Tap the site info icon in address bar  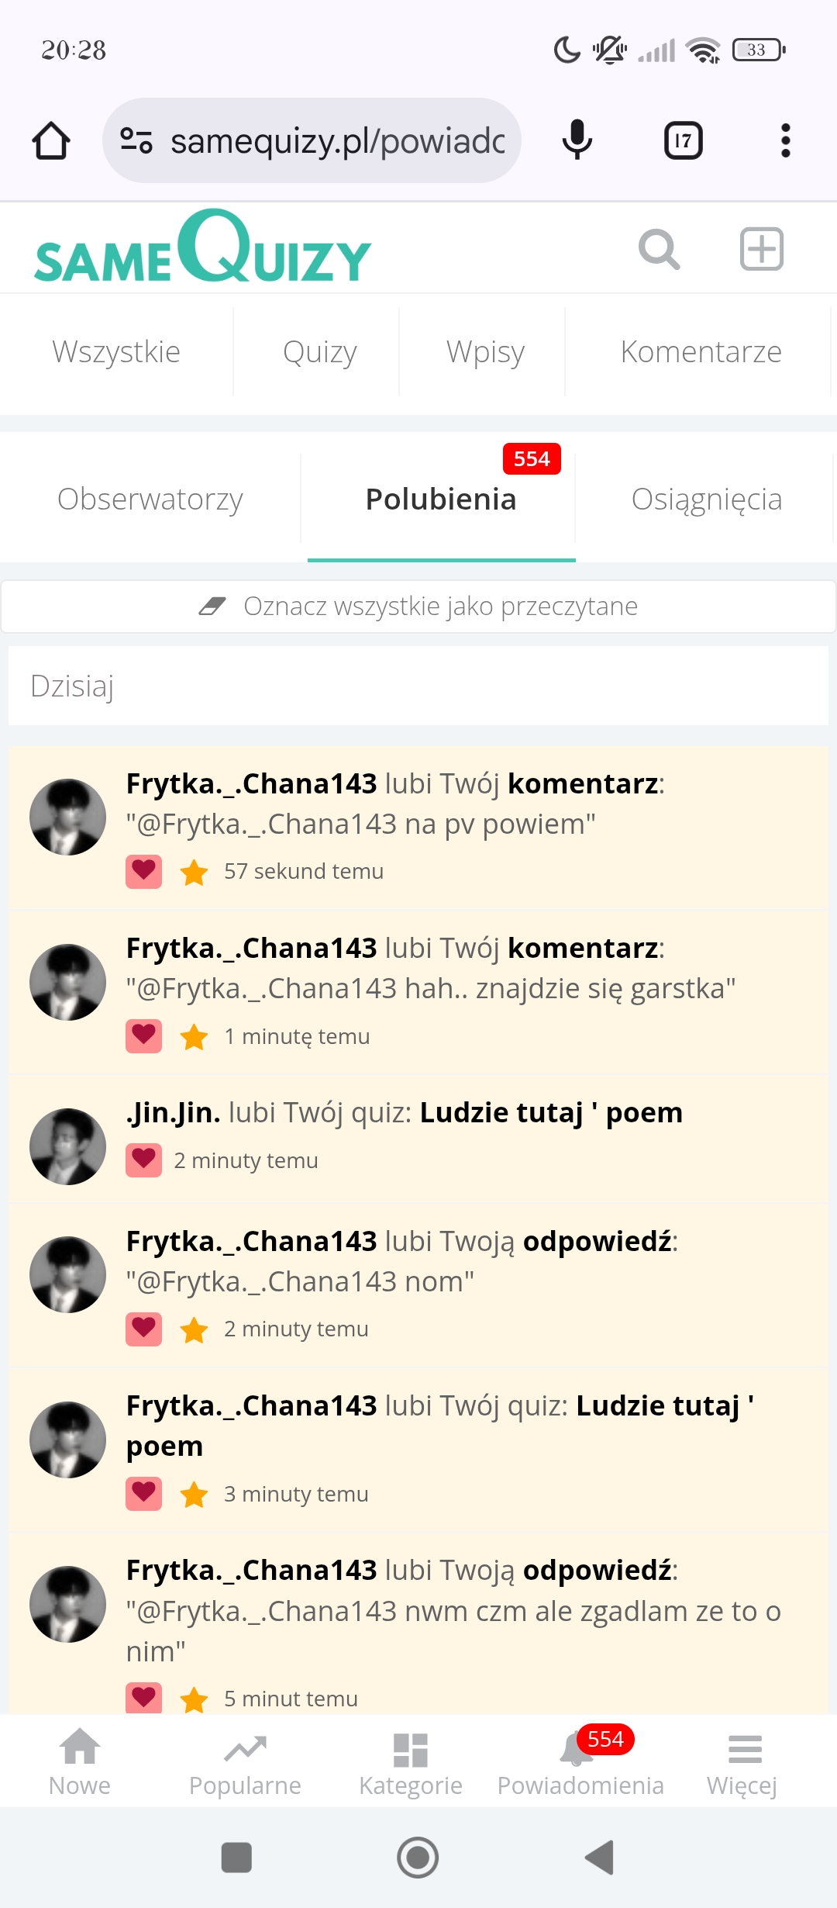pyautogui.click(x=136, y=140)
